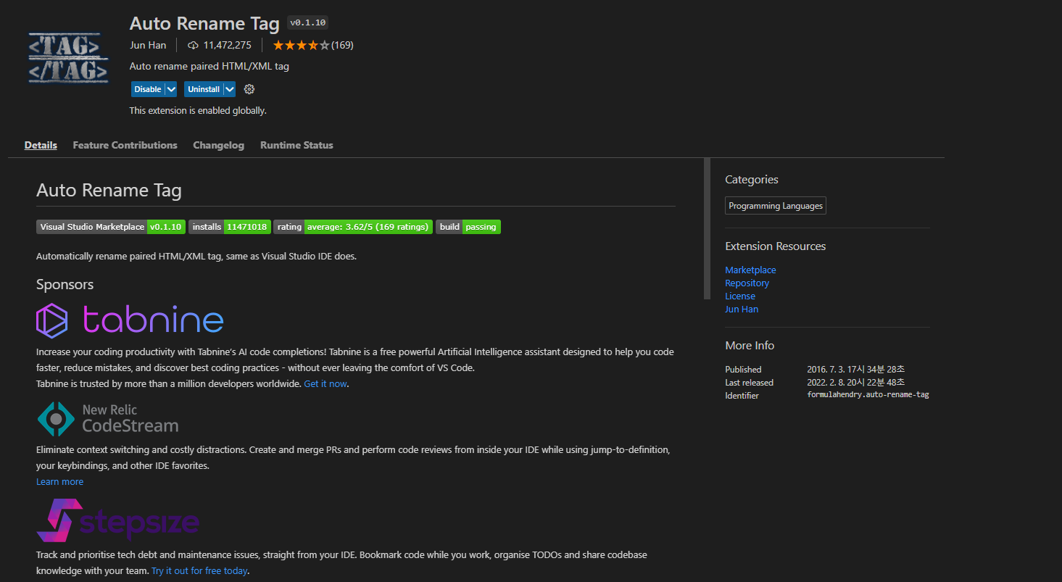Click the Tabnine sponsor logo
The height and width of the screenshot is (582, 1062).
pos(130,320)
